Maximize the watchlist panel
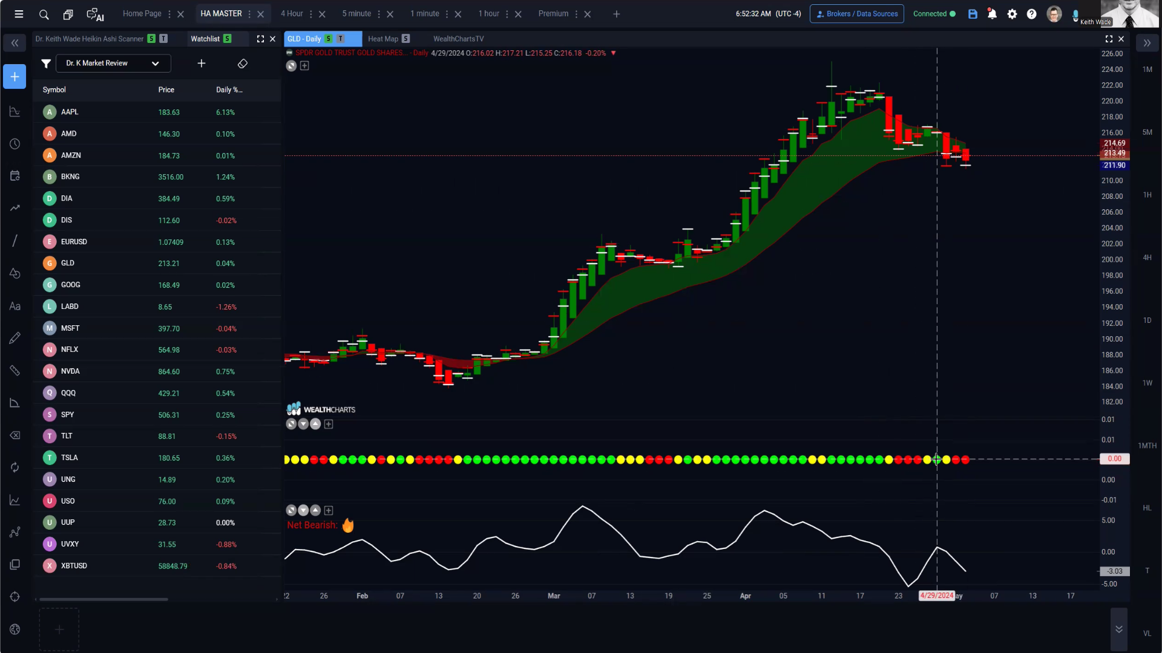 [x=260, y=39]
